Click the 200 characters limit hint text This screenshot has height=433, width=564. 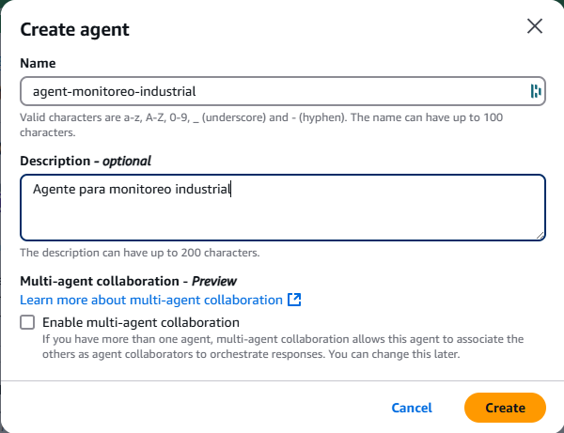[139, 253]
